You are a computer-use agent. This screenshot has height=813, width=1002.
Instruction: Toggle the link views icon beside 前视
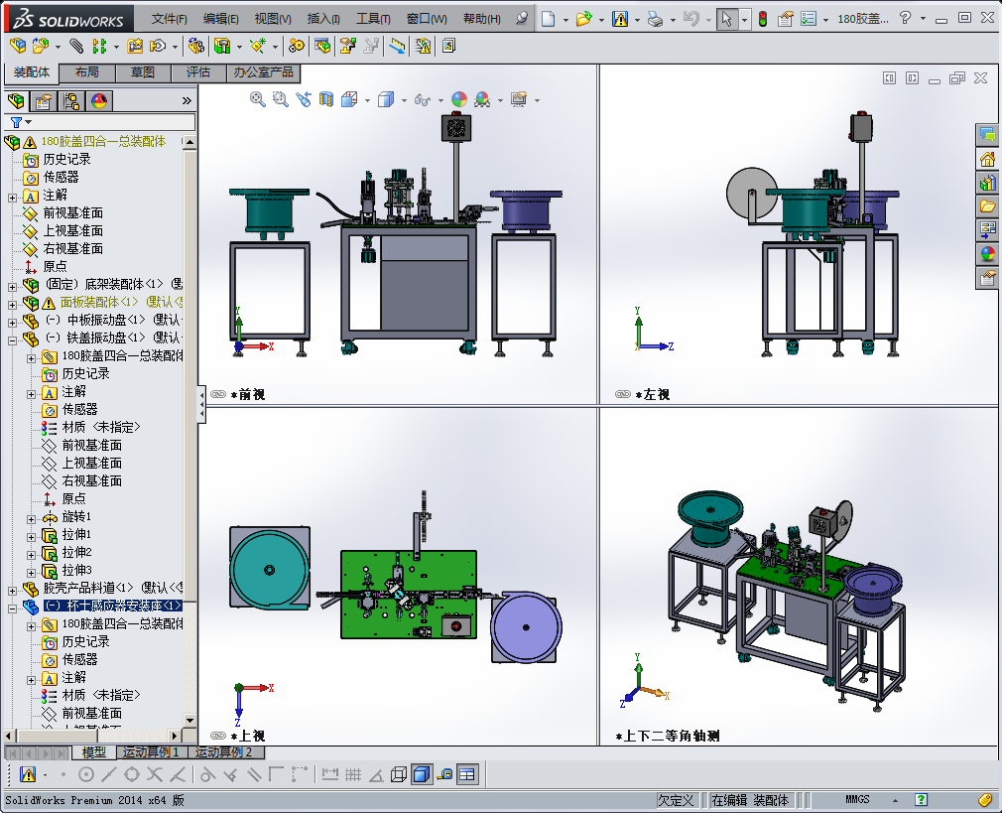(218, 394)
